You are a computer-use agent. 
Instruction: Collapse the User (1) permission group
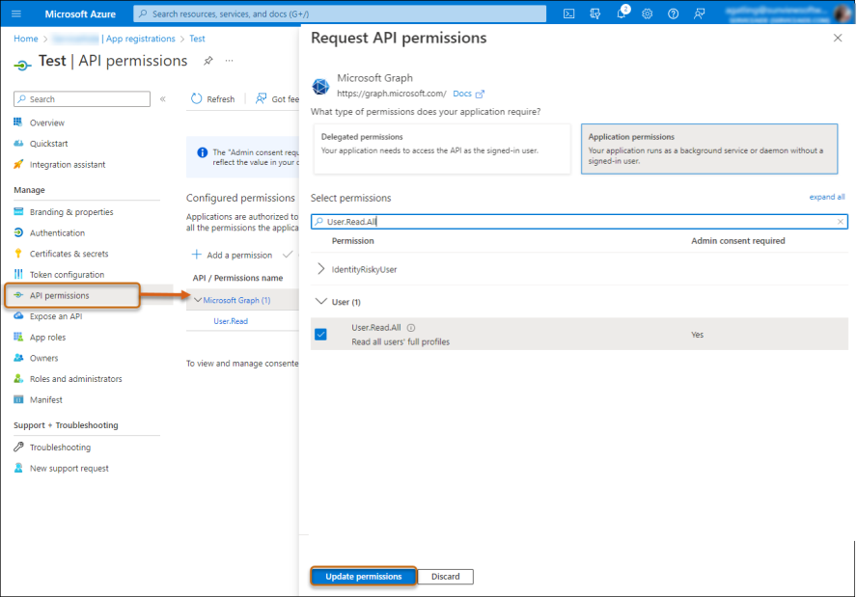tap(321, 302)
